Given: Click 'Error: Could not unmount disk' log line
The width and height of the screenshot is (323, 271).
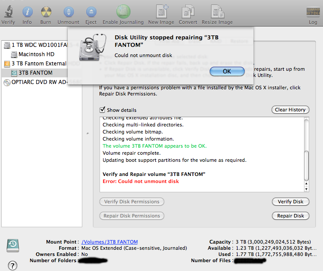Looking at the screenshot, I should 141,181.
